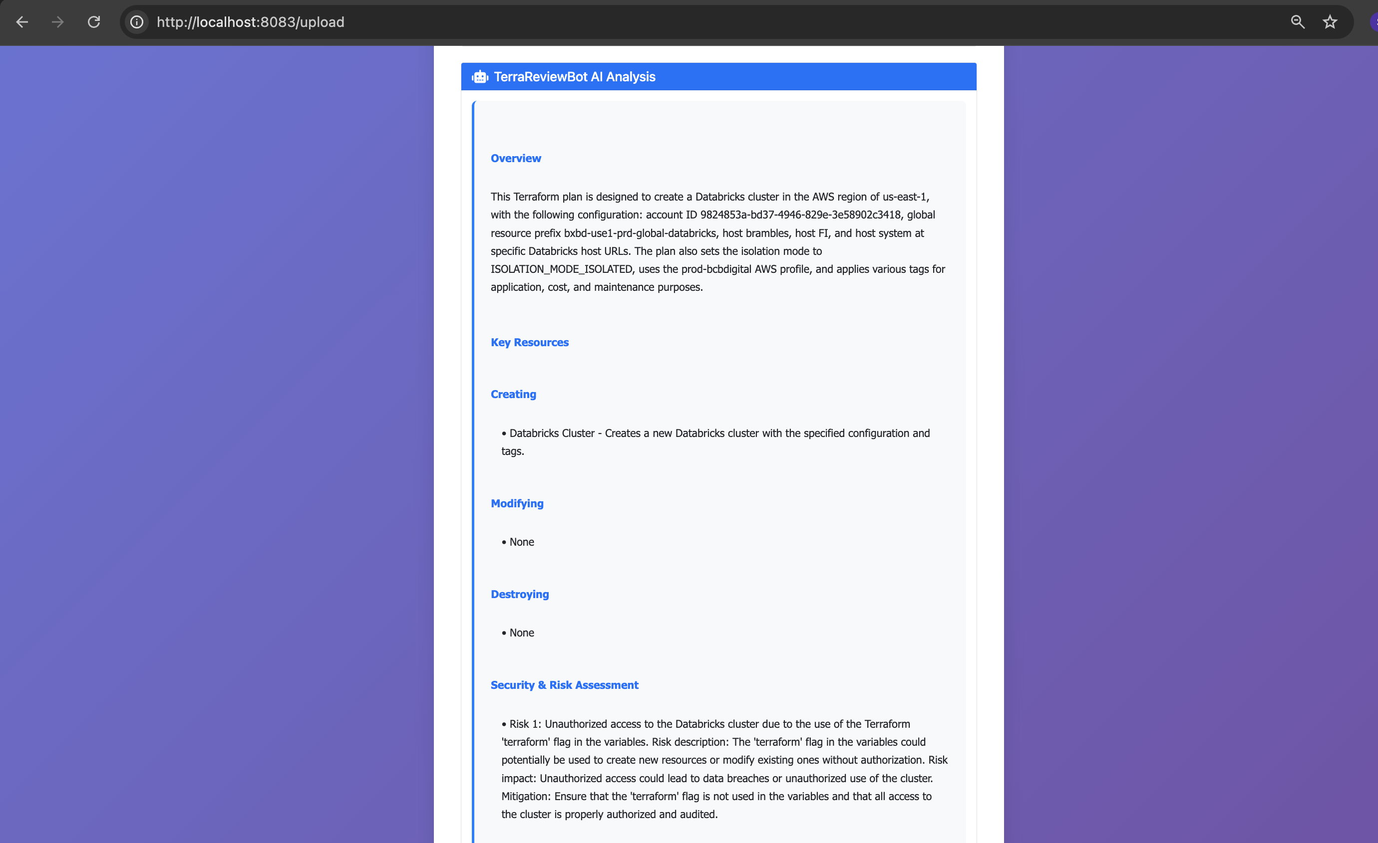Click the None bullet under Destroying
The height and width of the screenshot is (843, 1378).
tap(521, 632)
